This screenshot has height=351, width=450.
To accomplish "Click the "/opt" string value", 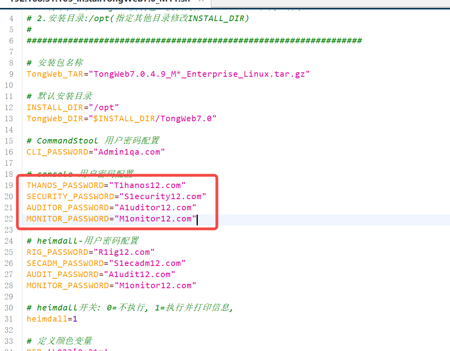I will [x=104, y=107].
